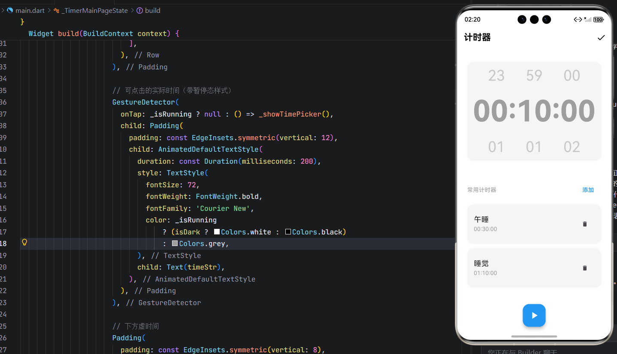This screenshot has width=617, height=354.
Task: Open the 午睡 00:30:00 preset card
Action: 534,224
